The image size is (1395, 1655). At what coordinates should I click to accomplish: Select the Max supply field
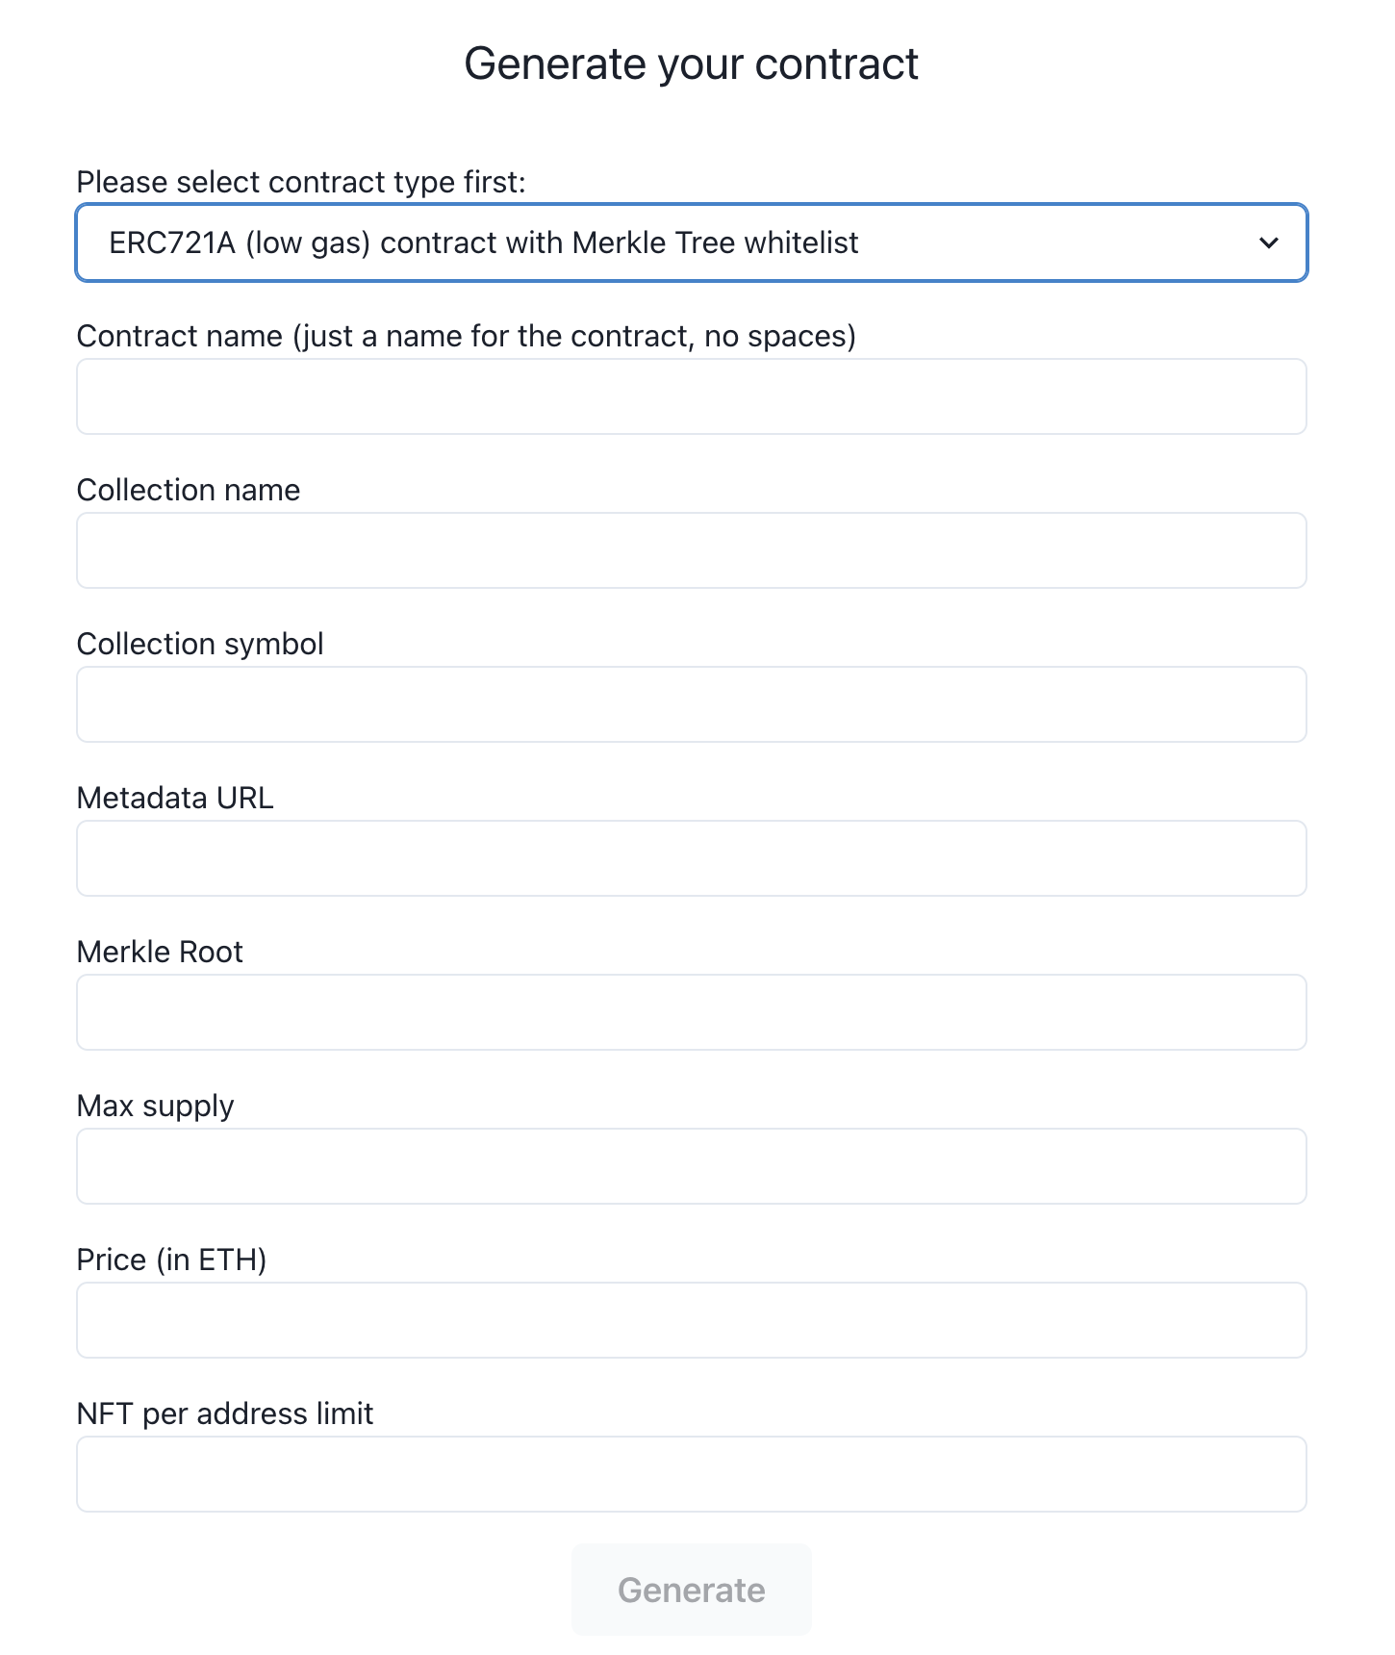coord(691,1166)
